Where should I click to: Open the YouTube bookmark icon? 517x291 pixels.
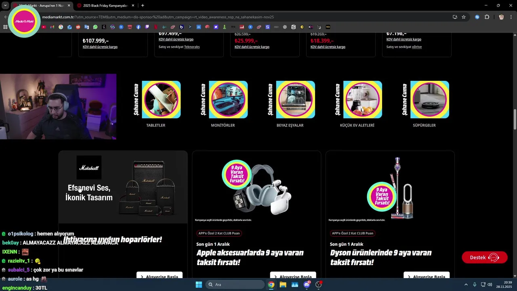pos(44,27)
